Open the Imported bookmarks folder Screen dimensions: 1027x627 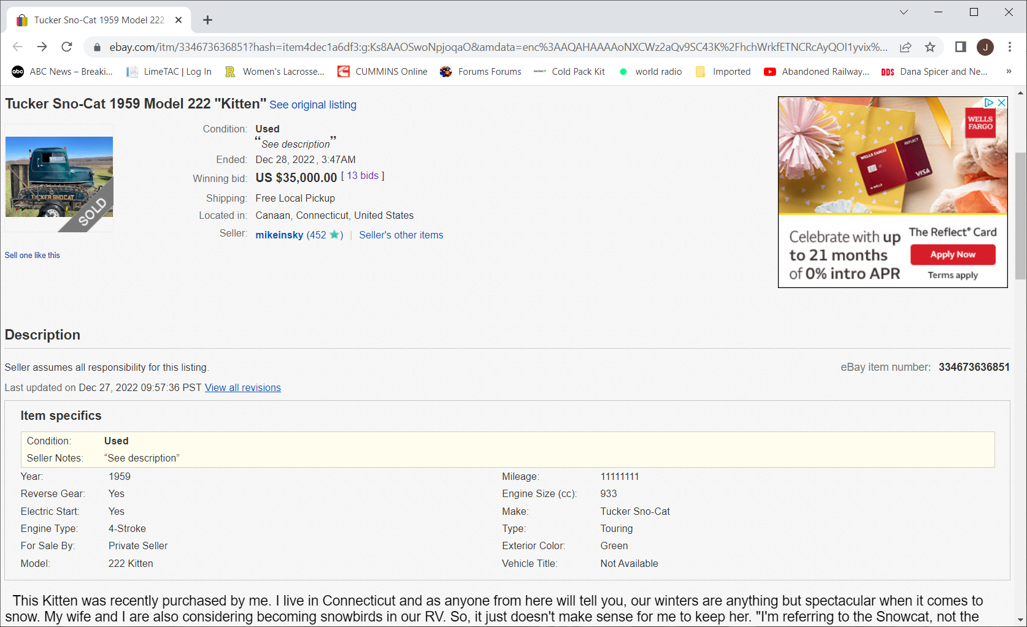point(723,72)
